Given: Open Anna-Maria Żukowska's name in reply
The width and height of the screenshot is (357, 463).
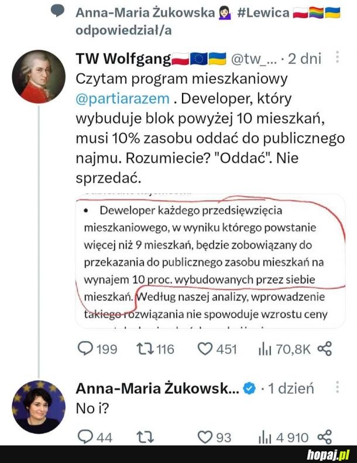Looking at the screenshot, I should click(x=157, y=388).
